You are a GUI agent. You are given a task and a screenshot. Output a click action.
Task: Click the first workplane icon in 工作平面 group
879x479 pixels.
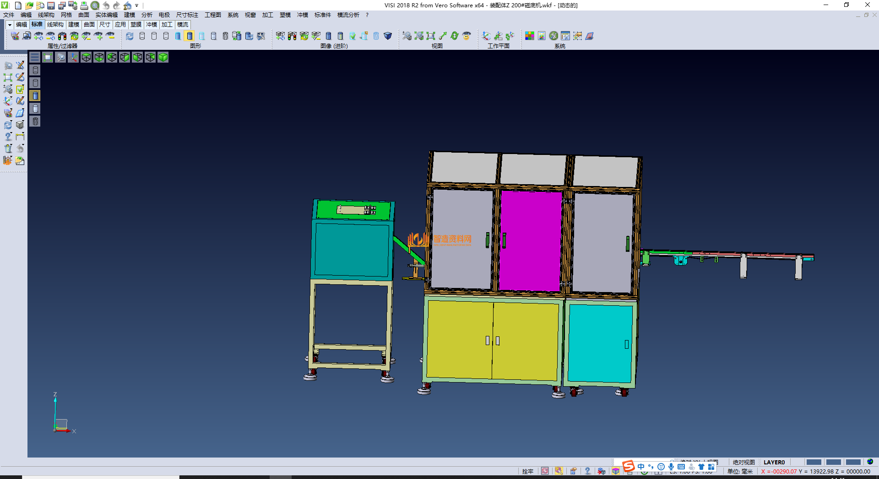[x=487, y=36]
